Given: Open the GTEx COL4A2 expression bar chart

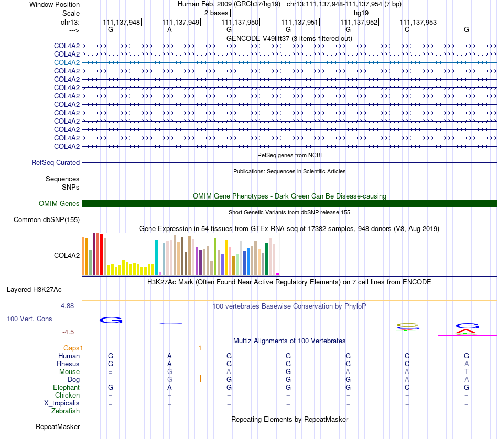Looking at the screenshot, I should click(180, 254).
